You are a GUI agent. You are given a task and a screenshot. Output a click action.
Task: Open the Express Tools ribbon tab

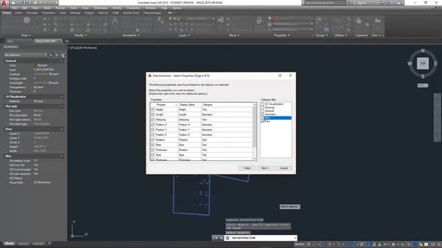click(131, 12)
